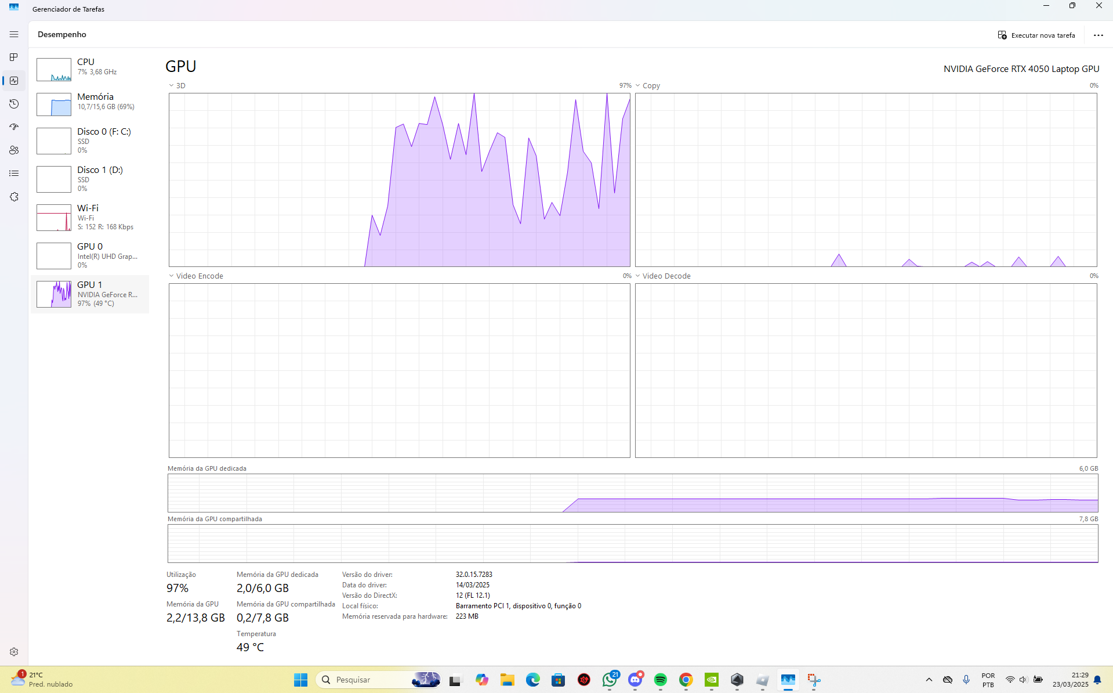Click the 12 (FL 12.1) DirectX version value

click(x=473, y=595)
